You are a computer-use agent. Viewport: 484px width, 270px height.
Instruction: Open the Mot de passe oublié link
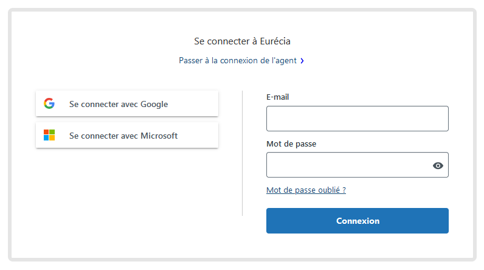click(306, 190)
